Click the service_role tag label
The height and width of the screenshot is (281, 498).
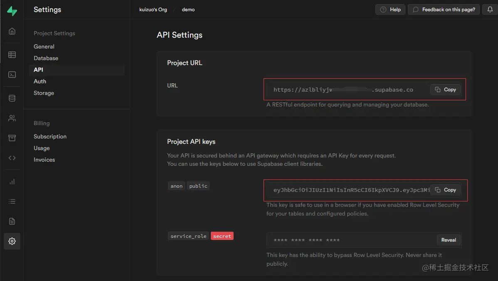188,236
